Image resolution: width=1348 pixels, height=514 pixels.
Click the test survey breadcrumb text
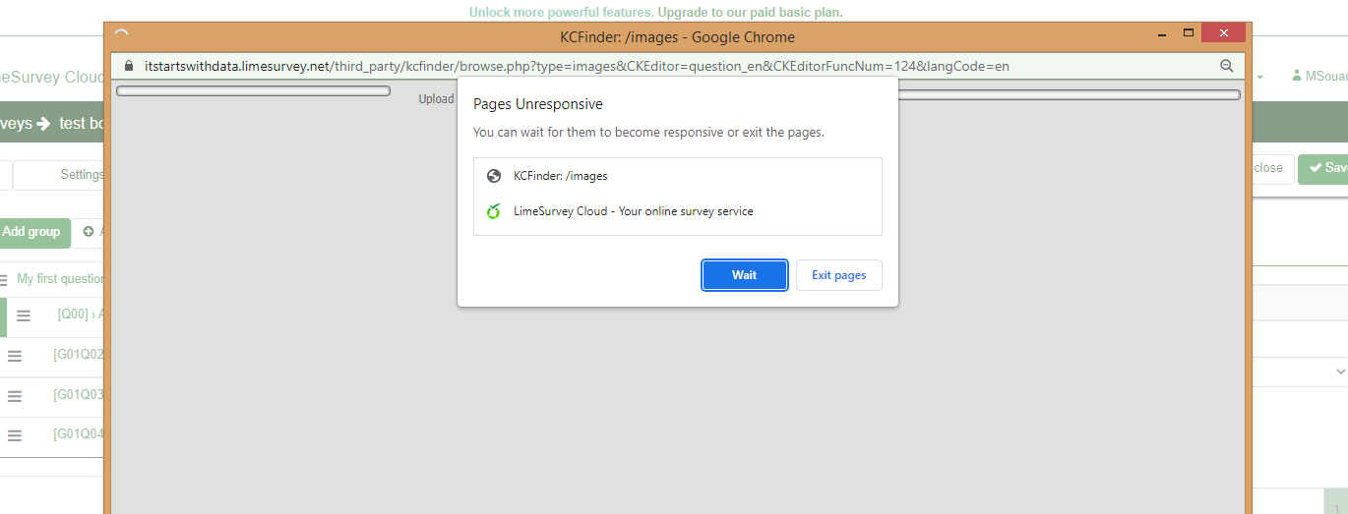pos(83,124)
